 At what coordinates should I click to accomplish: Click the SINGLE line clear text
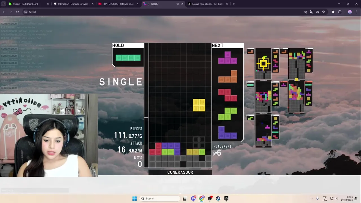tap(121, 82)
